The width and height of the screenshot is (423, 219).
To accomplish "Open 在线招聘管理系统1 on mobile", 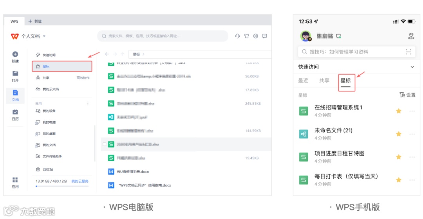I will pos(338,108).
